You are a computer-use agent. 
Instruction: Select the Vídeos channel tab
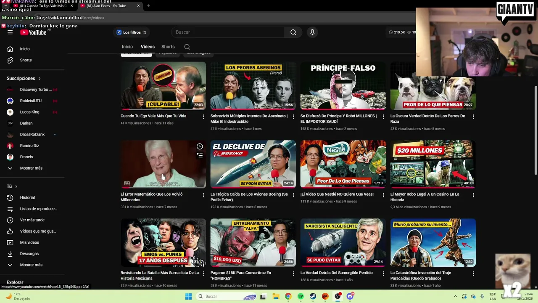pyautogui.click(x=148, y=47)
